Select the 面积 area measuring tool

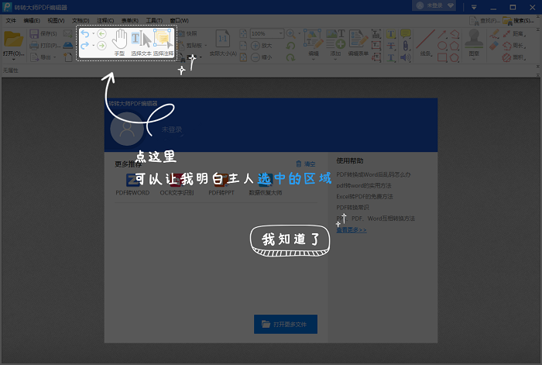coord(514,57)
